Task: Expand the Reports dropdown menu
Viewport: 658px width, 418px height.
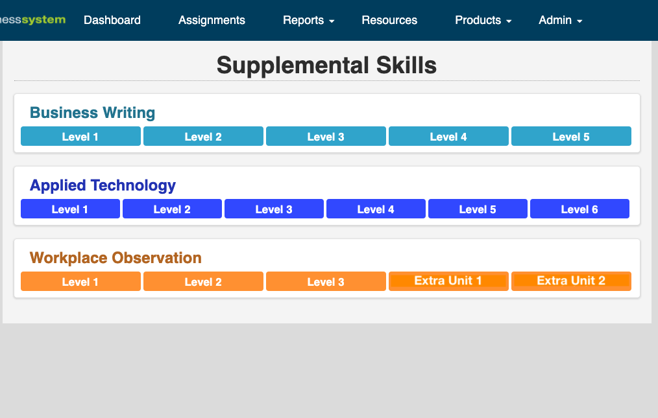Action: (x=308, y=20)
